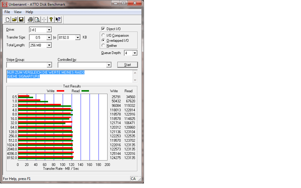Select the Overlapped I/O radio button
Image resolution: width=301 pixels, height=188 pixels.
tap(103, 40)
